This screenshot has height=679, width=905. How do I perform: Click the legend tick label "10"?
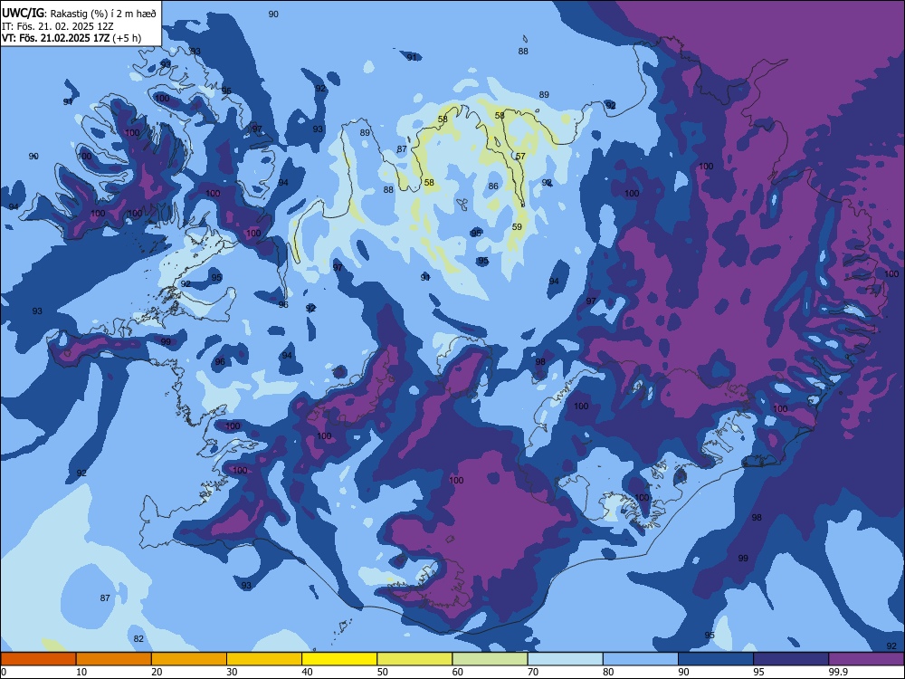pos(81,672)
